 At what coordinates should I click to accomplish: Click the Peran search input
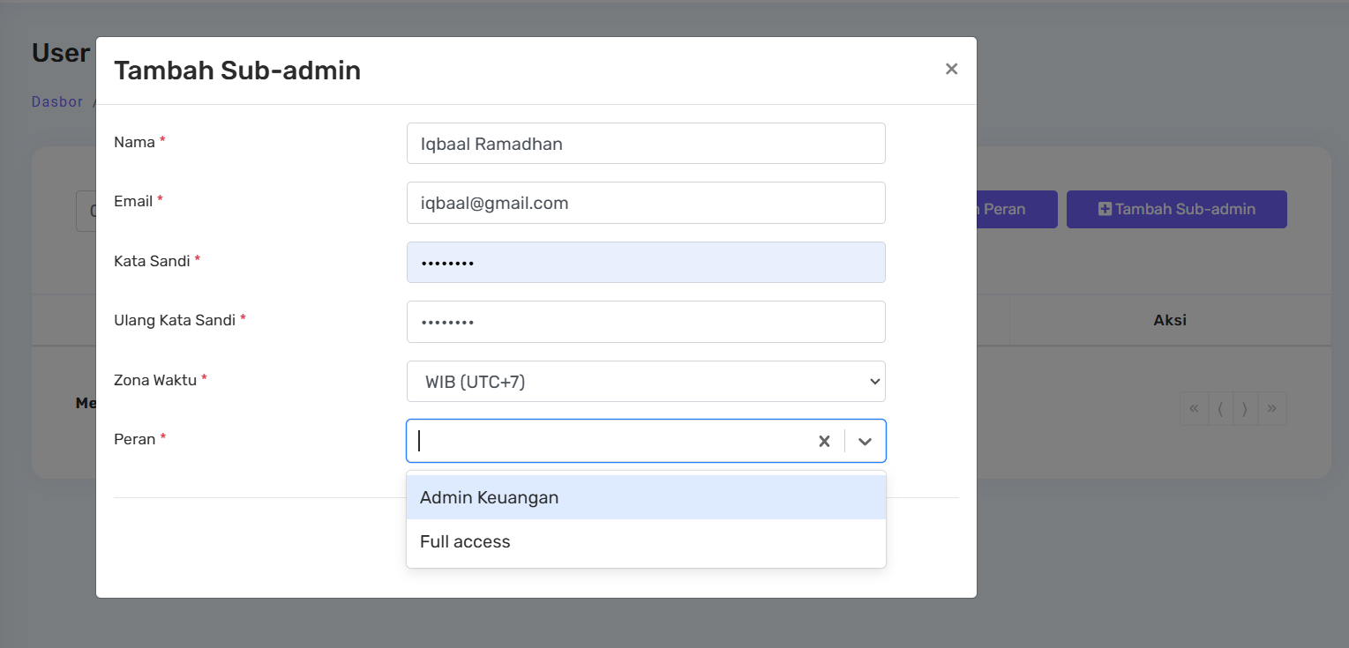pos(609,441)
